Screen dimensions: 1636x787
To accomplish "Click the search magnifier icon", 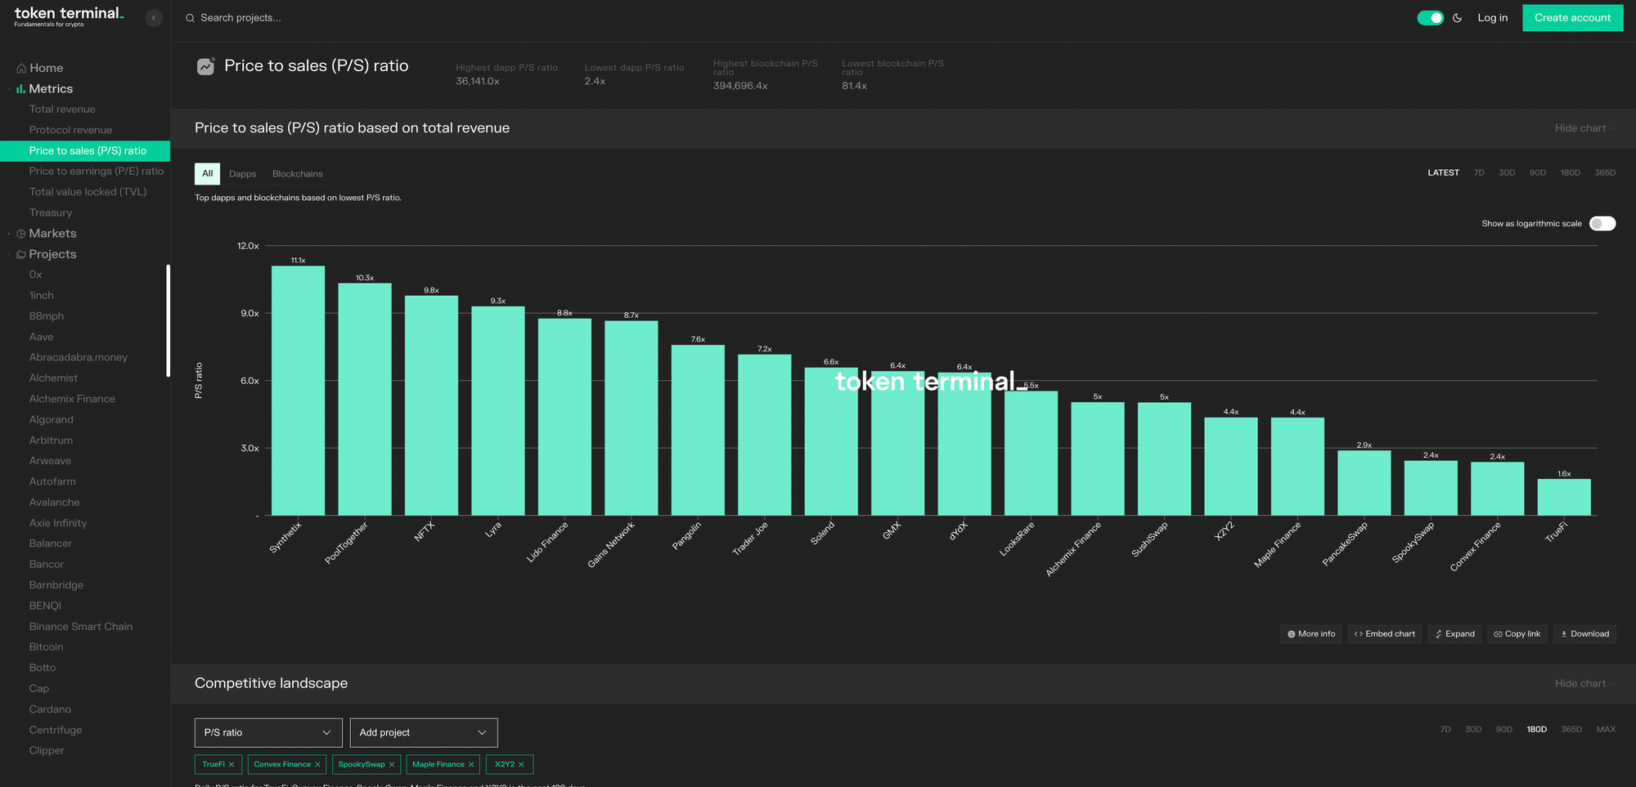I will 190,18.
